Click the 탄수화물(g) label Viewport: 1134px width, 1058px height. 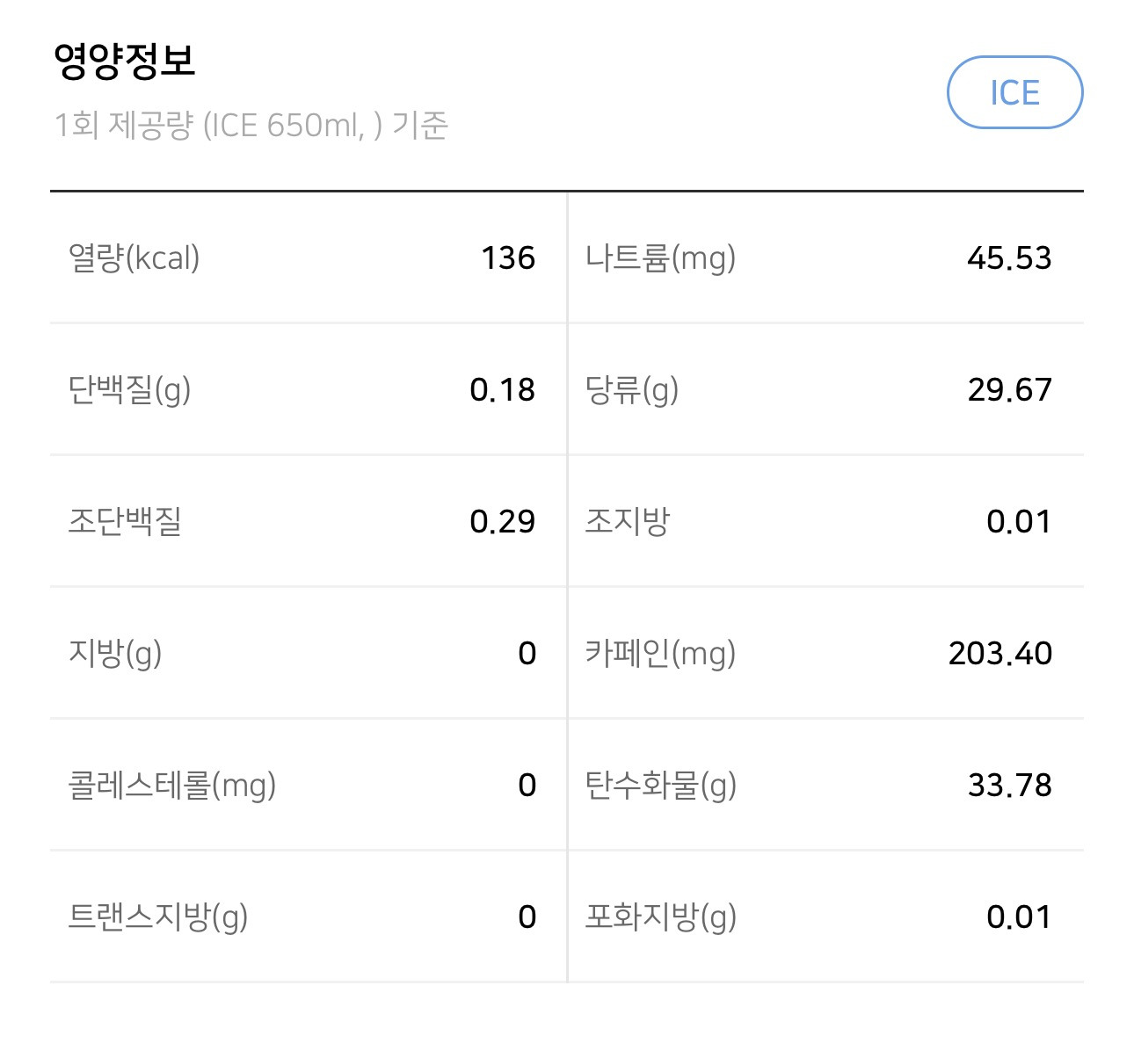[x=661, y=786]
